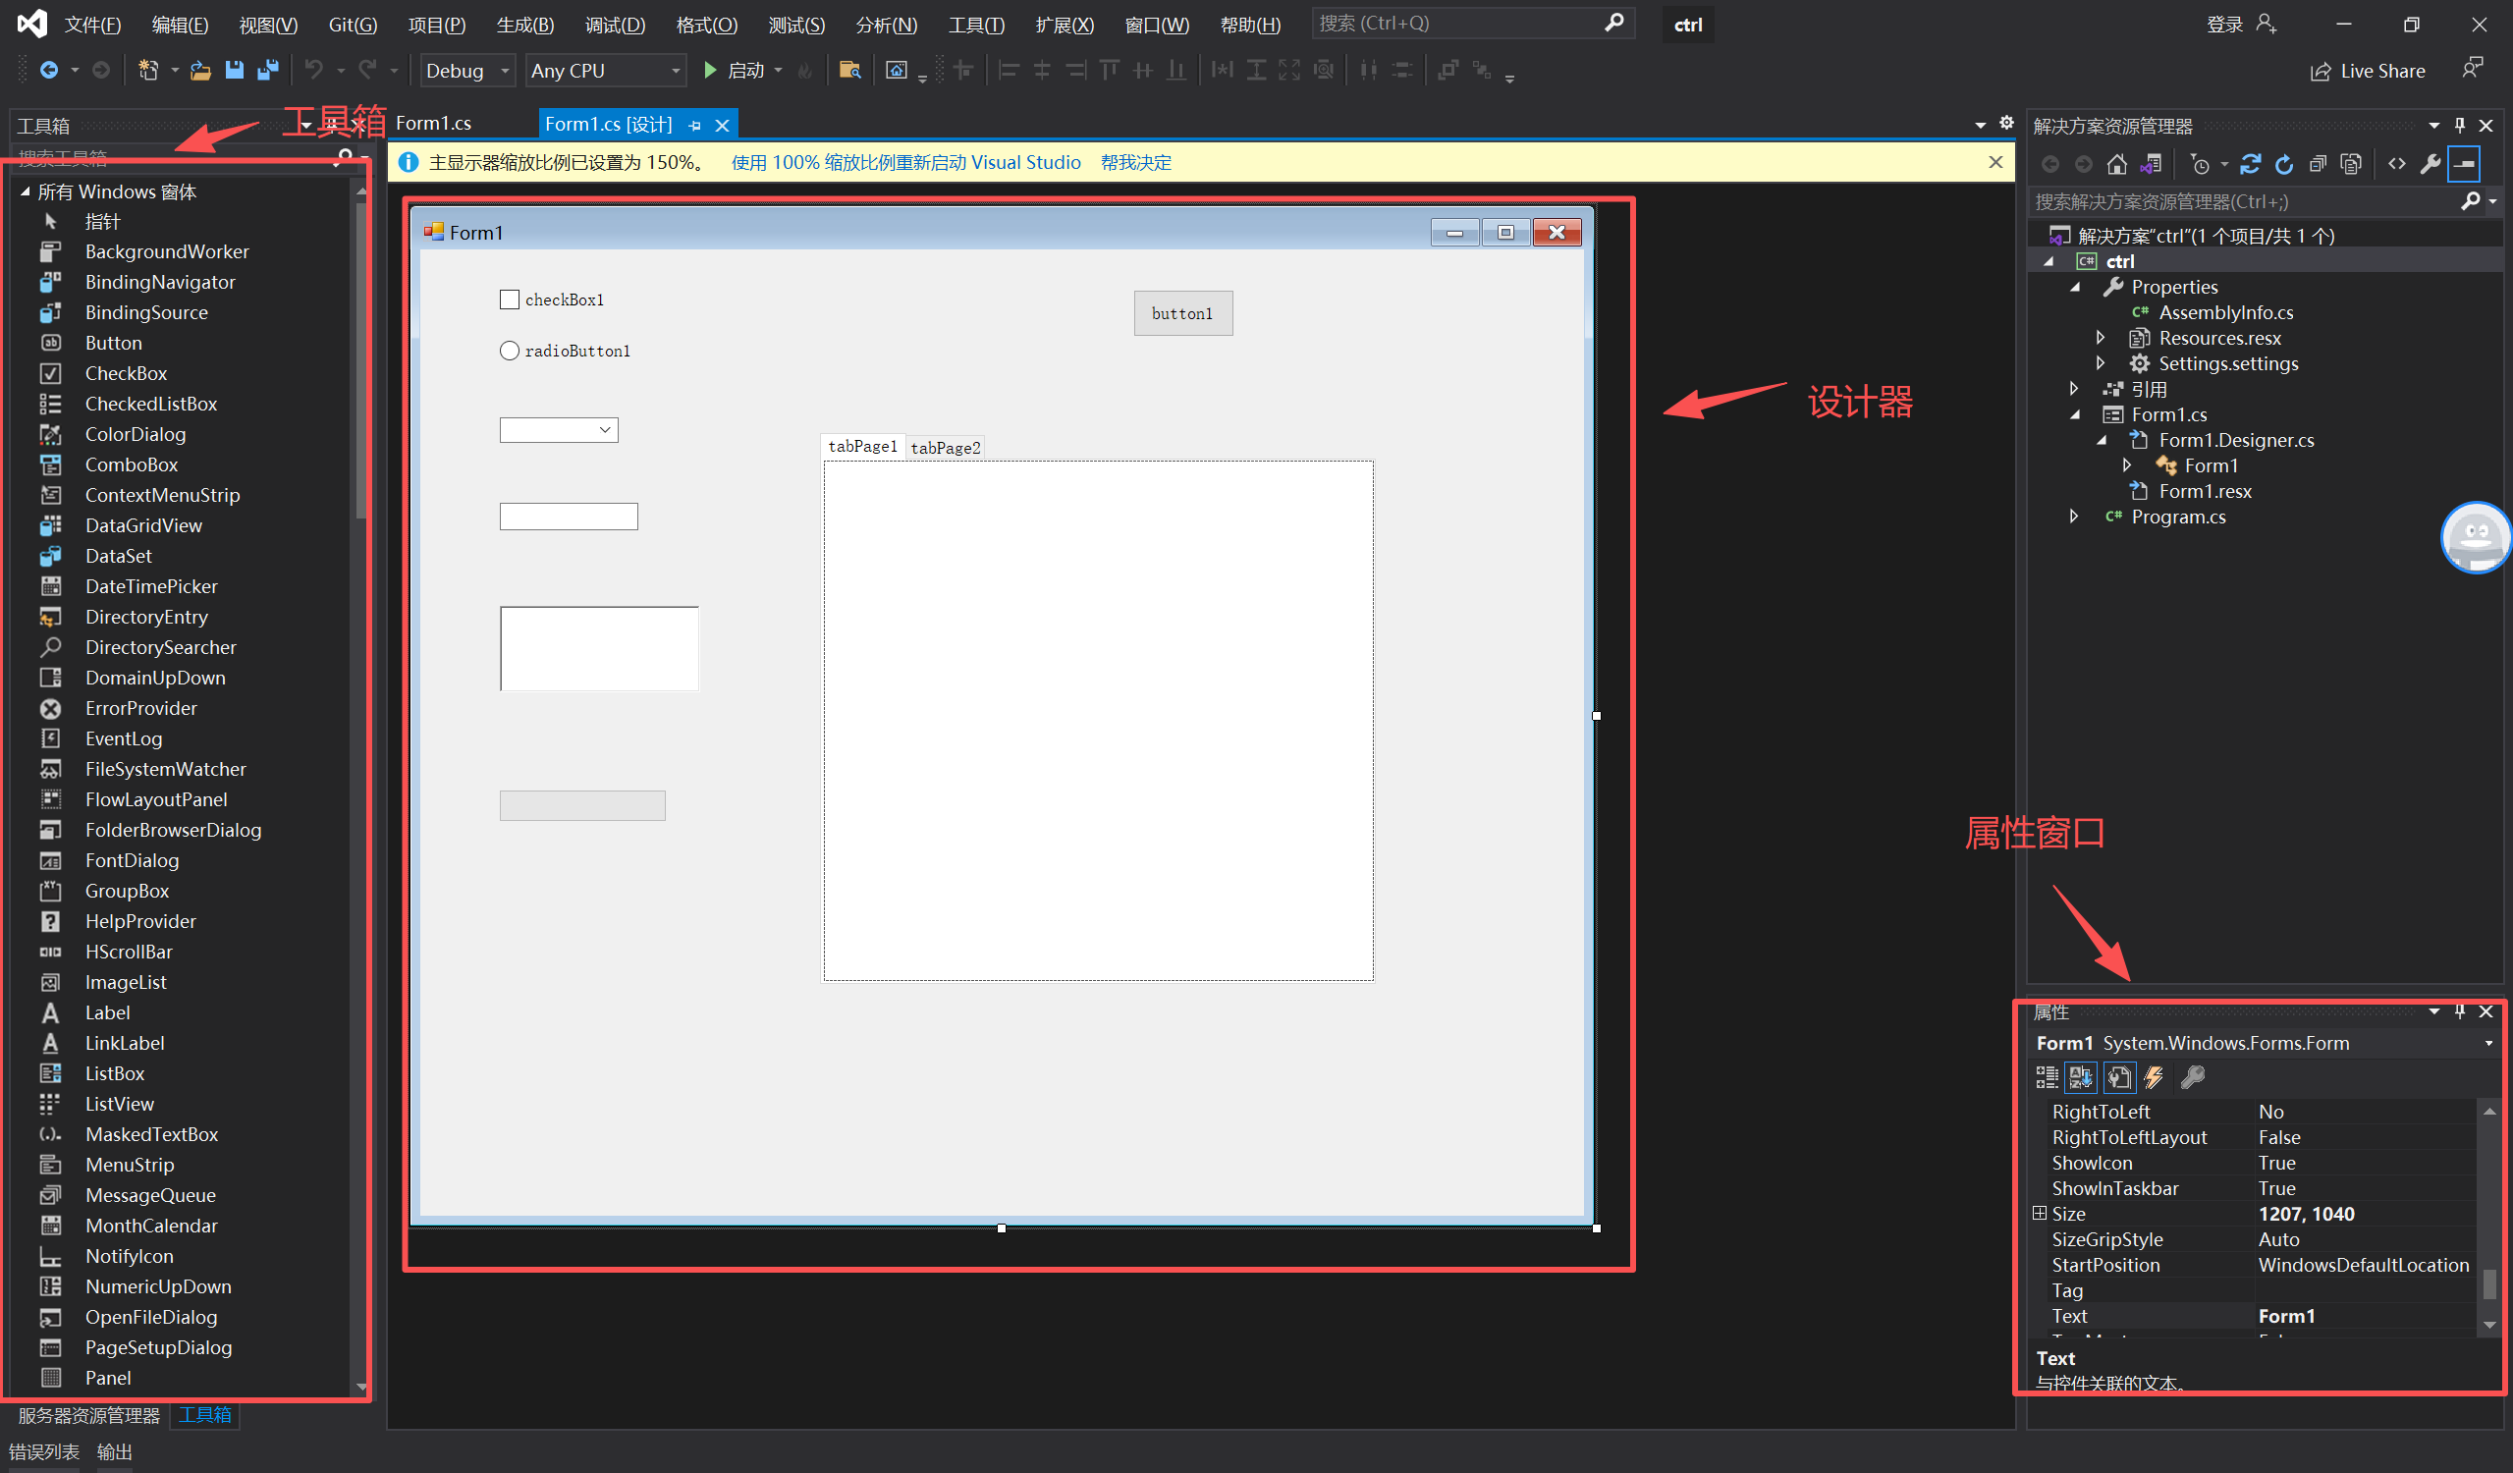Open the 文件(F) menu

pos(92,24)
